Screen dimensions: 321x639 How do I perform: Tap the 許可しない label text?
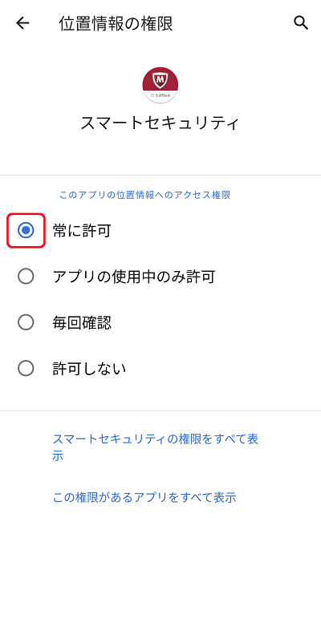[89, 370]
